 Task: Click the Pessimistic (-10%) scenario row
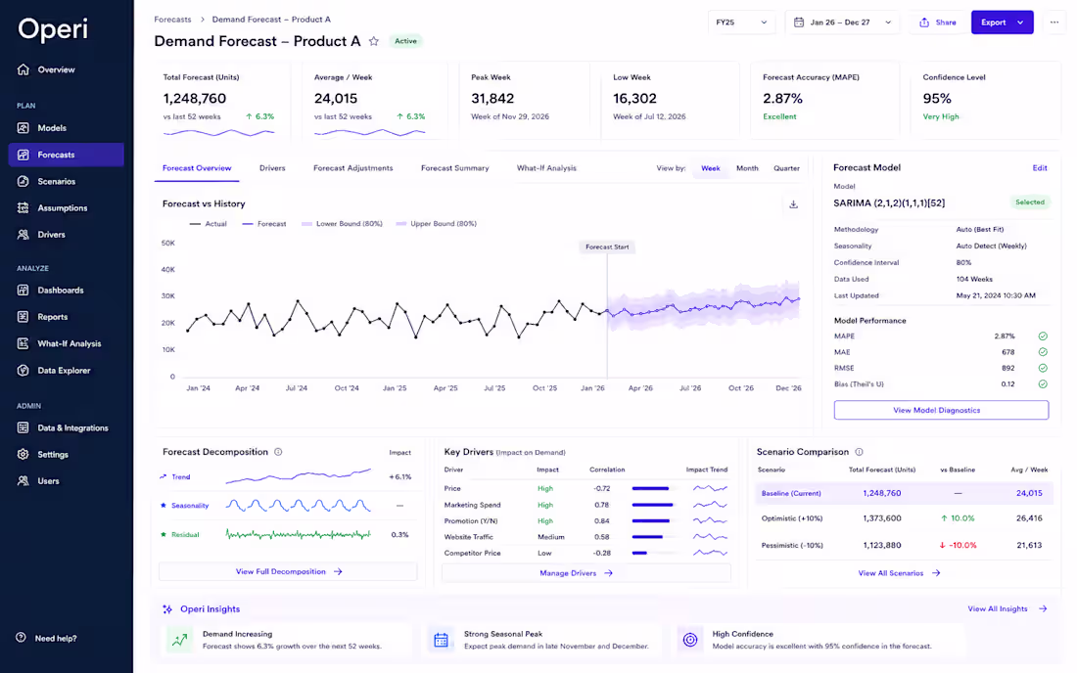[904, 546]
